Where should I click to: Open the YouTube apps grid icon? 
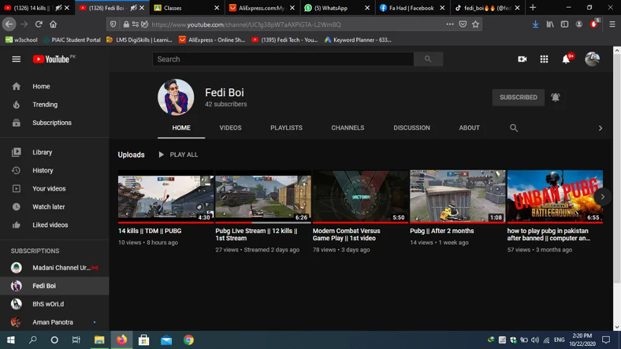point(544,59)
